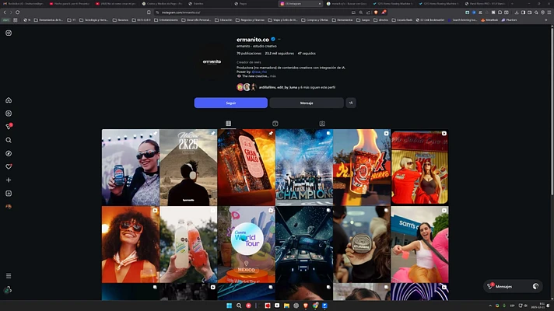The width and height of the screenshot is (554, 311).
Task: Click the browser address bar instagram.com URL
Action: (181, 12)
